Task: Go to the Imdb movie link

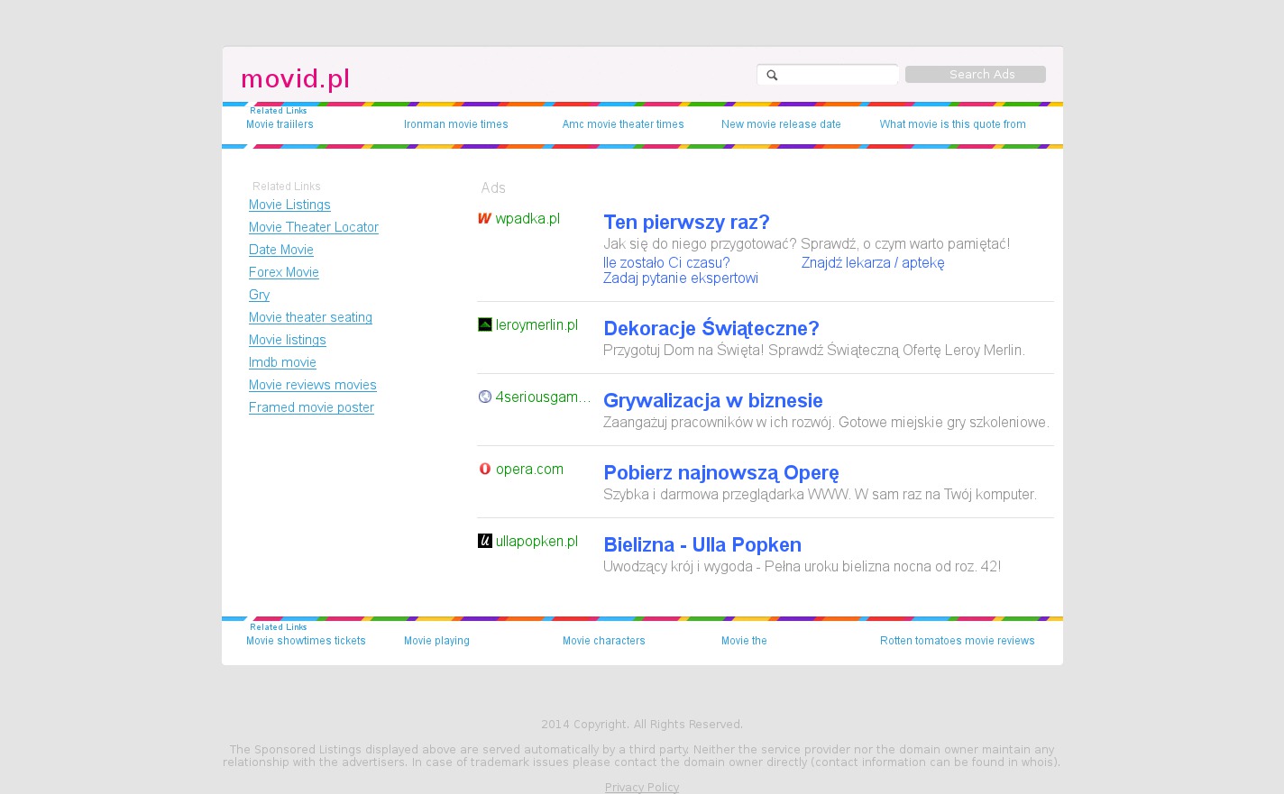Action: 282,362
